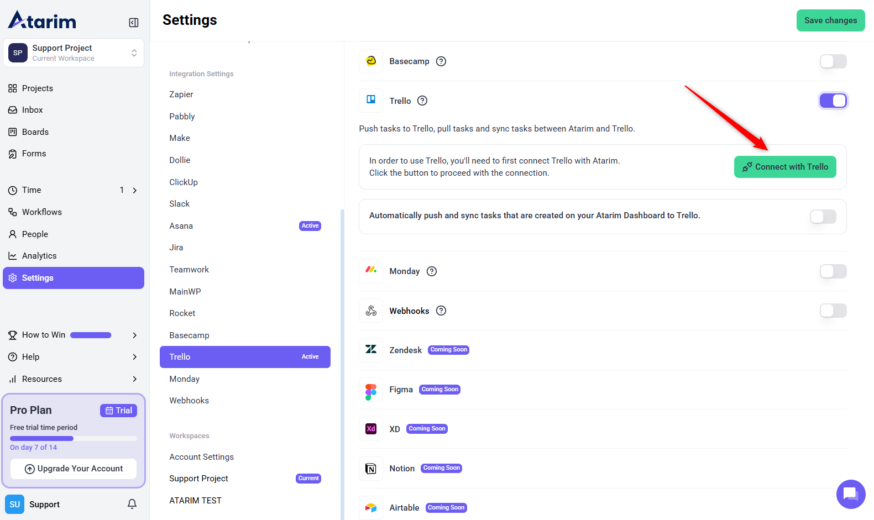Open the chat support bubble
Screen dimensions: 874x520
point(850,493)
